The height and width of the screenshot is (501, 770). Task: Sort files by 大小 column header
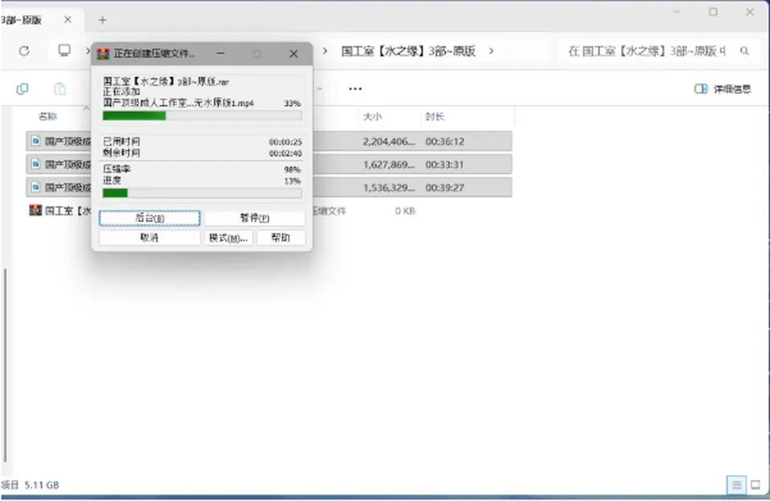(372, 117)
